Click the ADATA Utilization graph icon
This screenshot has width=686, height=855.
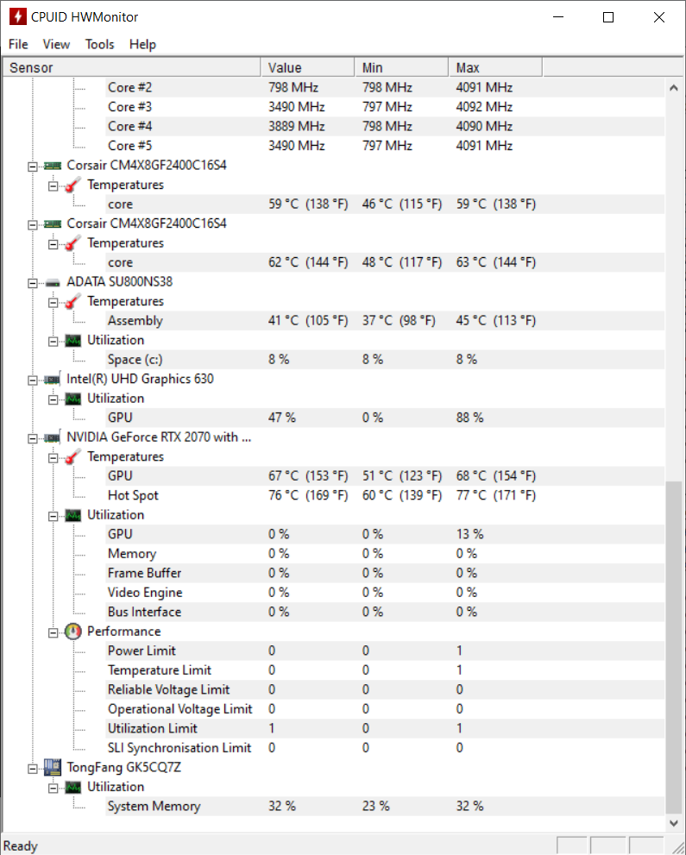pyautogui.click(x=73, y=341)
